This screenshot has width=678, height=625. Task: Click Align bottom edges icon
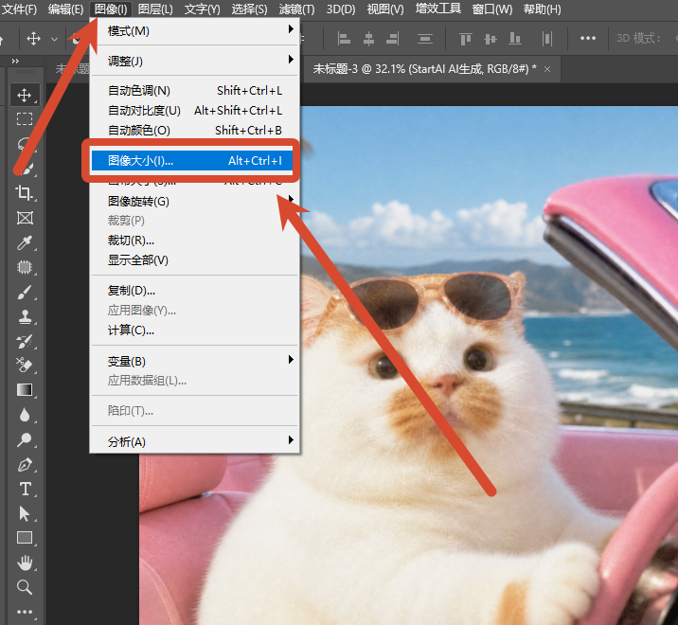point(515,39)
